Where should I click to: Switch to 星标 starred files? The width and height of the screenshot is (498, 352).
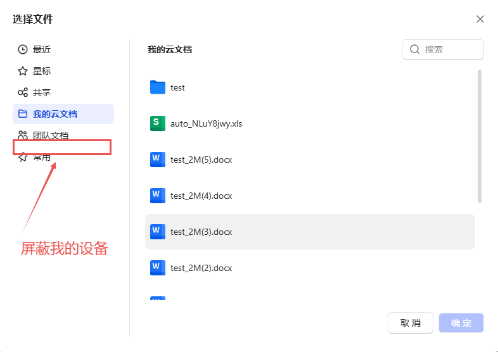point(42,71)
